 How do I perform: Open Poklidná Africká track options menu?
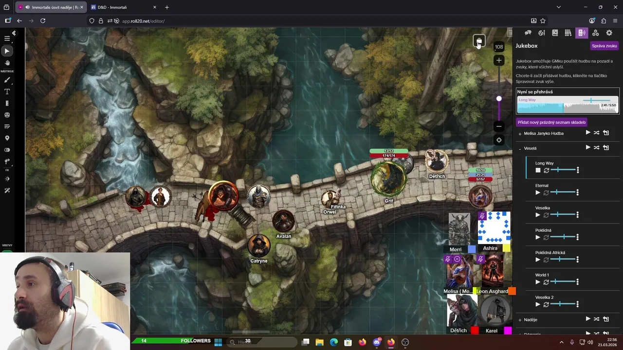click(x=578, y=260)
